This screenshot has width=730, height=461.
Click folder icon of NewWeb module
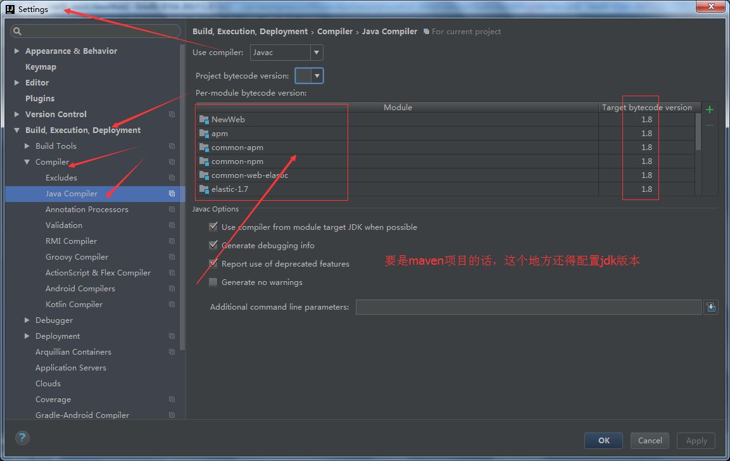(x=204, y=119)
